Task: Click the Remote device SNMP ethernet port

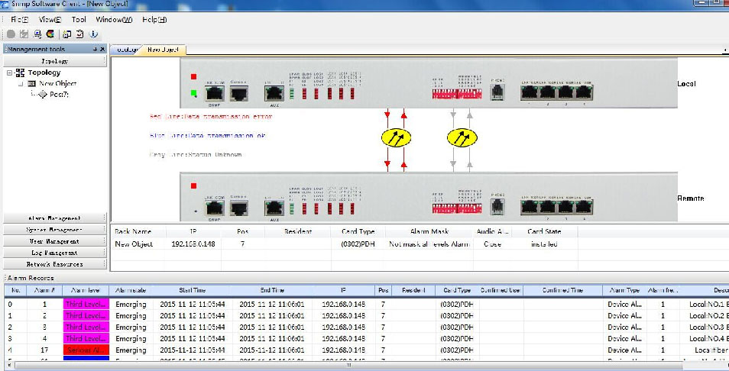Action: pyautogui.click(x=214, y=208)
